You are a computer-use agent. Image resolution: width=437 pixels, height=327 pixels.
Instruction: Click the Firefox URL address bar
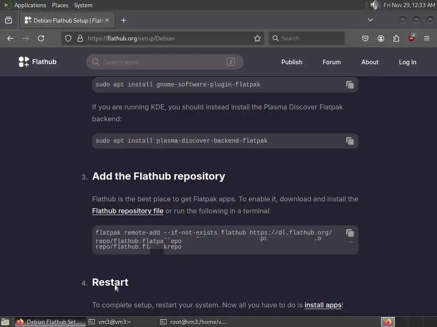point(163,38)
